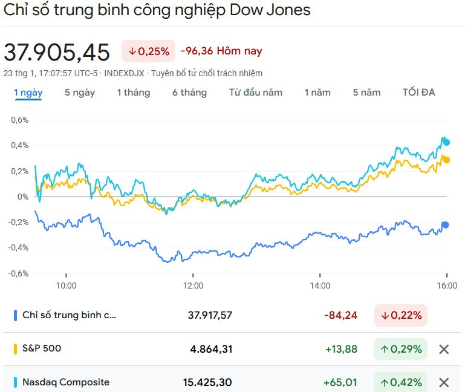Click the Nasdaq 0,42% up badge

(400, 382)
